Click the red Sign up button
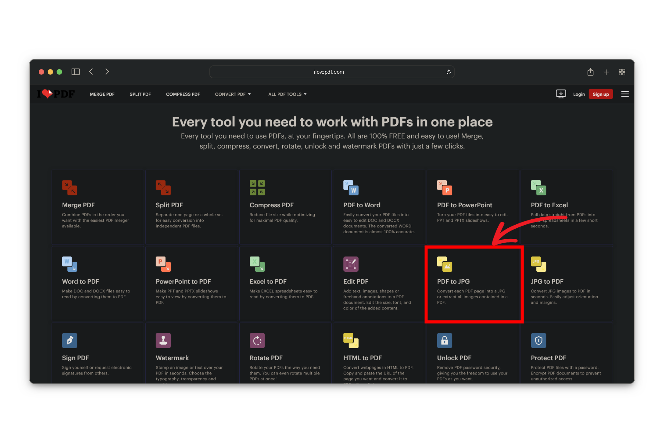 click(x=600, y=94)
